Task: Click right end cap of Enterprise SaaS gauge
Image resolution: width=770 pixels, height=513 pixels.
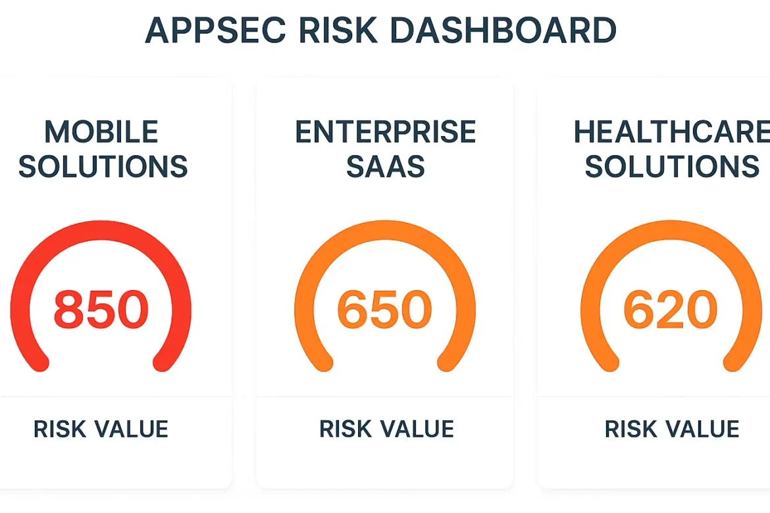Action: 446,362
